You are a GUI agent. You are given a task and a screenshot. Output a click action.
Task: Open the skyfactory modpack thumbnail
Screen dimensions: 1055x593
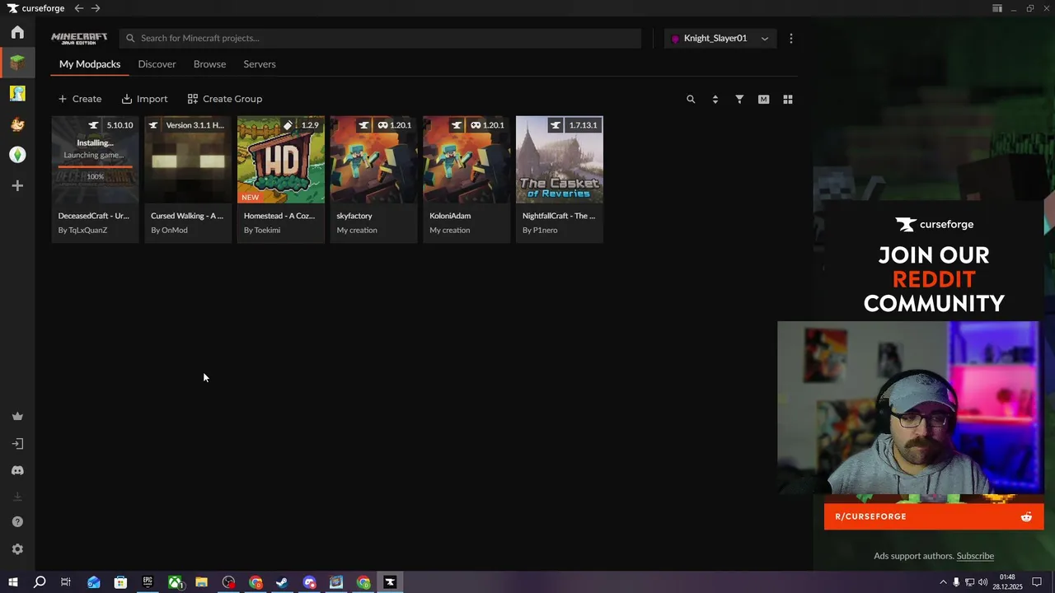pyautogui.click(x=374, y=160)
